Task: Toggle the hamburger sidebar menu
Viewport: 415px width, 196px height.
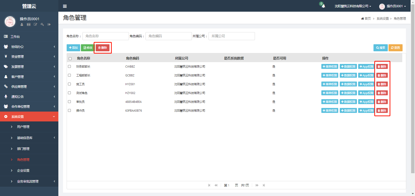Action: [65, 6]
